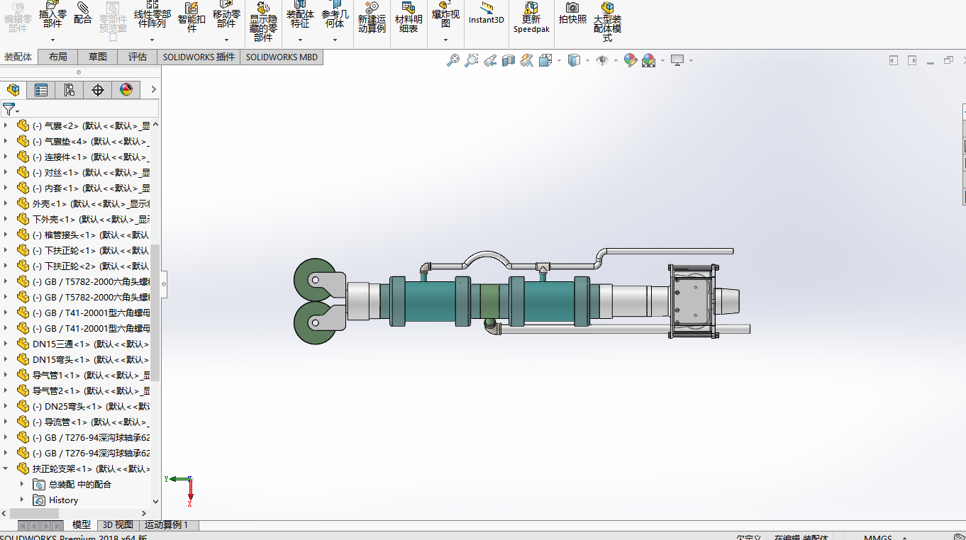966x540 pixels.
Task: Click the Apply Scene icon
Action: 649,61
